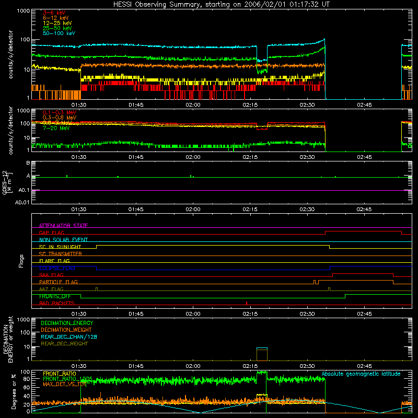Viewport: 418px width, 418px height.
Task: Click the GOES-12 axis label
Action: [7, 182]
